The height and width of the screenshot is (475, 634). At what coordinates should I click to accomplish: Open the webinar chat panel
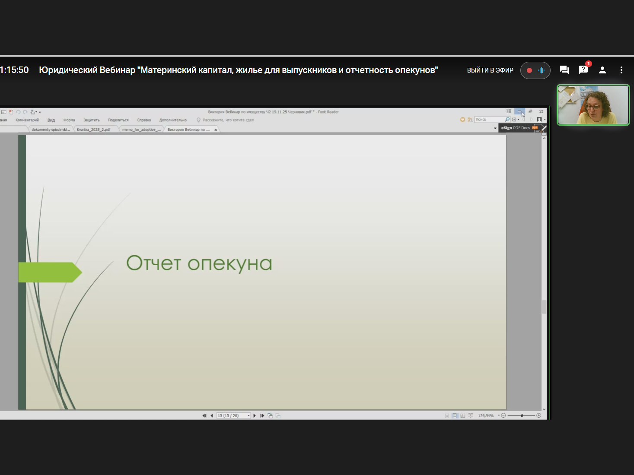pyautogui.click(x=564, y=70)
